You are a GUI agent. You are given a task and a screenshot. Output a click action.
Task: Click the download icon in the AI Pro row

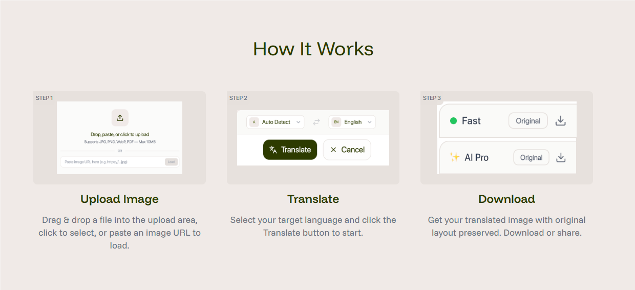pos(561,158)
